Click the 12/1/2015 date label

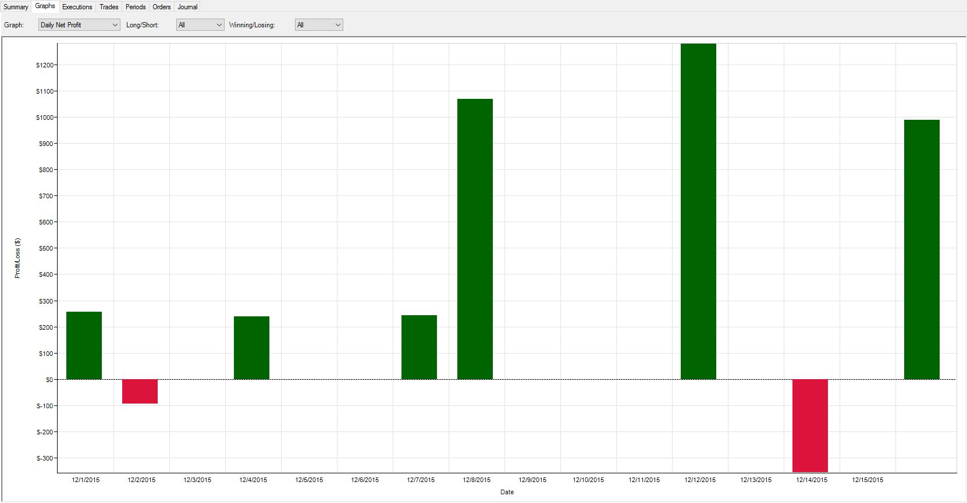[x=86, y=480]
